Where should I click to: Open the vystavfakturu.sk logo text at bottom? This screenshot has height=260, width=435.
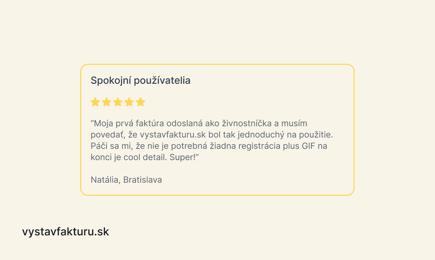[65, 232]
